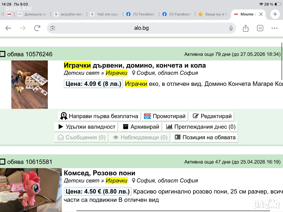Show the open tabs counter

pos(260,28)
